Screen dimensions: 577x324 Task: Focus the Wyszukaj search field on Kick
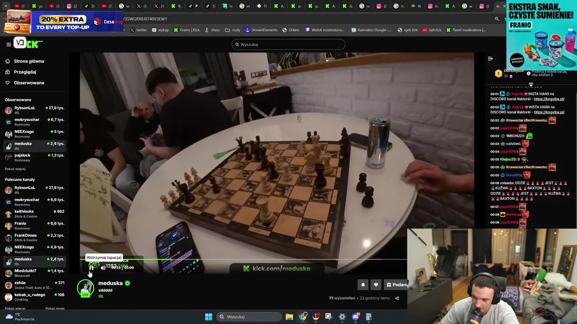click(x=288, y=45)
